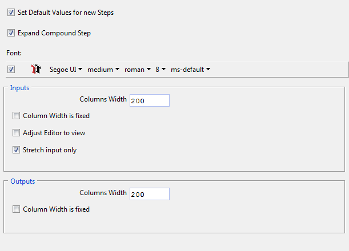This screenshot has width=349, height=251.
Task: Click the Outputs group title
Action: [23, 181]
